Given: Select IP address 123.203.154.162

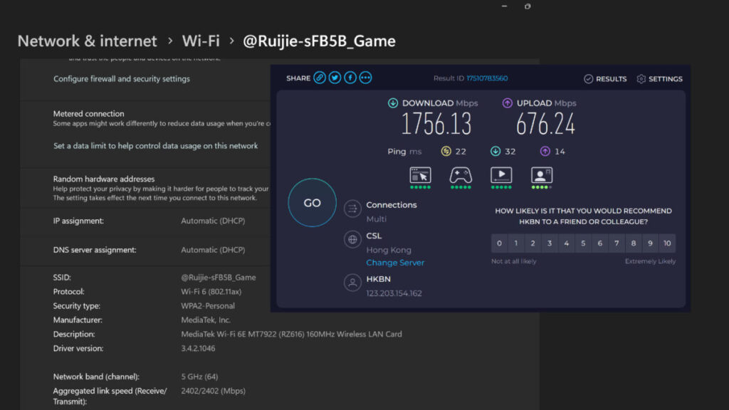Looking at the screenshot, I should pos(394,293).
